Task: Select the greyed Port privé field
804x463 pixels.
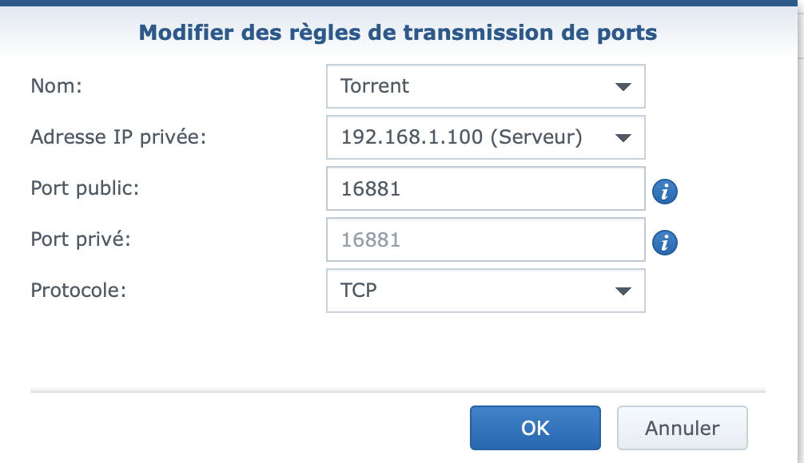Action: point(485,240)
